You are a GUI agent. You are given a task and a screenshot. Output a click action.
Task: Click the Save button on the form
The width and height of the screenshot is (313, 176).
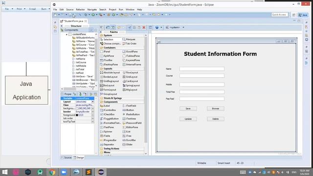click(x=188, y=109)
